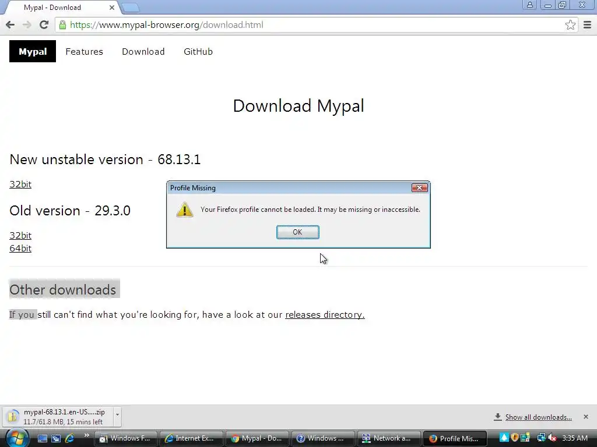Download 32bit of old version 29.3.0
This screenshot has width=597, height=447.
20,235
